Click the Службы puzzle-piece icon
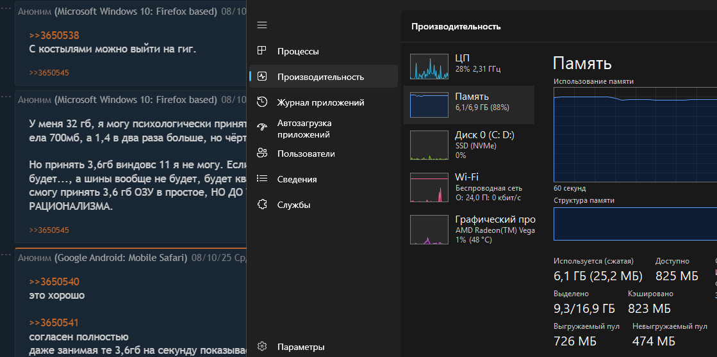The image size is (717, 357). (261, 205)
